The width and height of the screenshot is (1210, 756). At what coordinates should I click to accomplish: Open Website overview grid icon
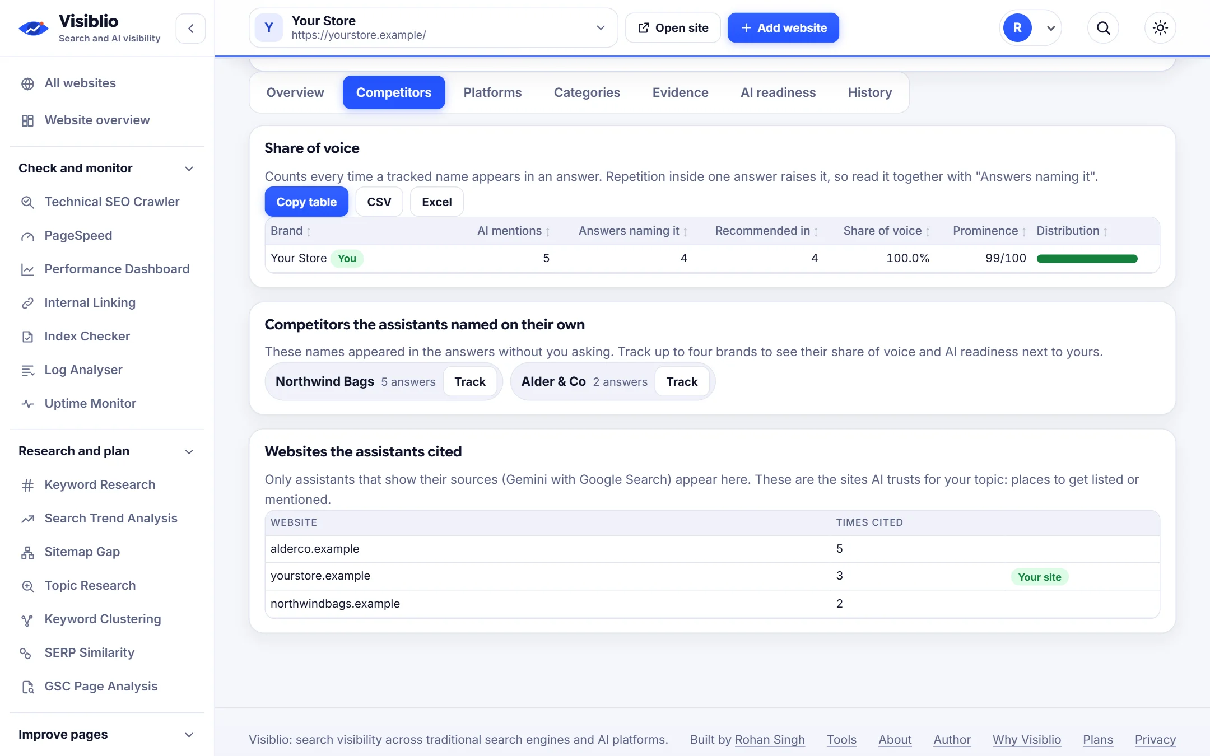27,120
